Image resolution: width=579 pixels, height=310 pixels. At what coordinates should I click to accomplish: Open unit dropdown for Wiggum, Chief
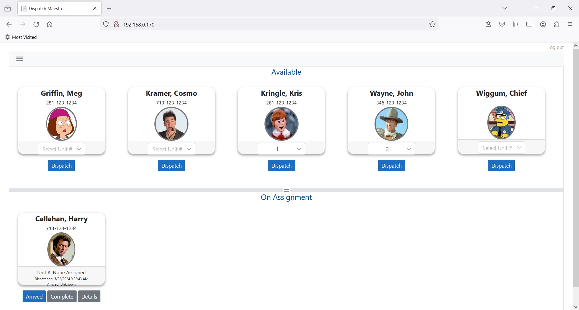click(x=501, y=148)
